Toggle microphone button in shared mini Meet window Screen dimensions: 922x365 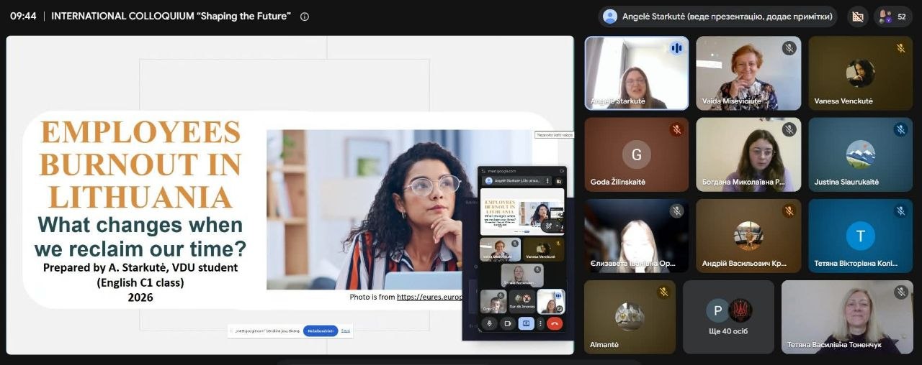click(x=489, y=323)
